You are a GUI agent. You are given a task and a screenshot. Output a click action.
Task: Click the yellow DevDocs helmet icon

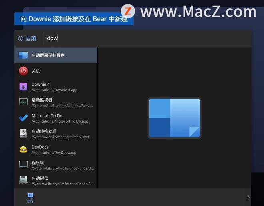pos(23,149)
